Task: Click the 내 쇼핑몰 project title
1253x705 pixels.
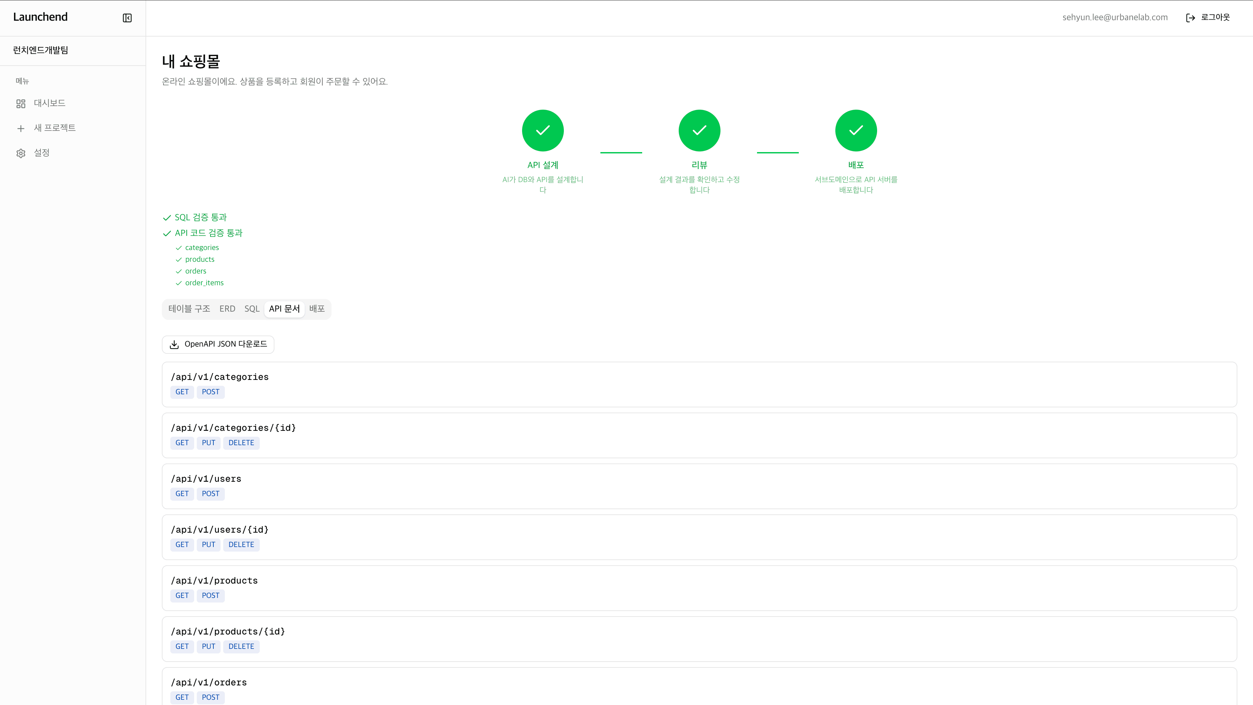Action: click(191, 61)
